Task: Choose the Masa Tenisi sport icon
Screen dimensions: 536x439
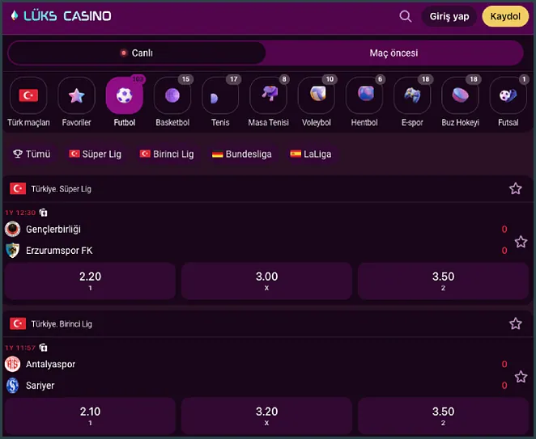Action: point(268,95)
